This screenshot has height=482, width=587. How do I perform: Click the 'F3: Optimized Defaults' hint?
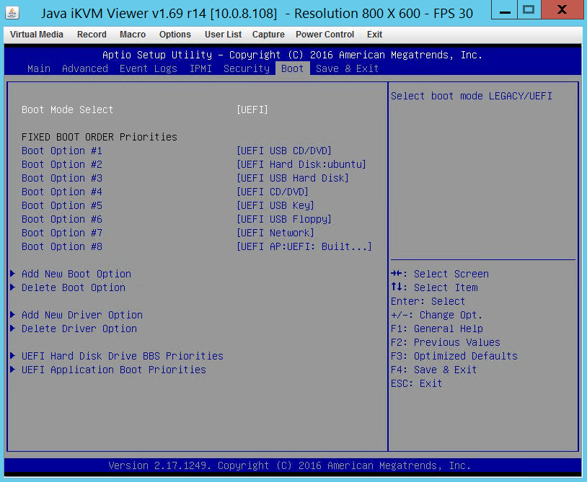[x=454, y=356]
